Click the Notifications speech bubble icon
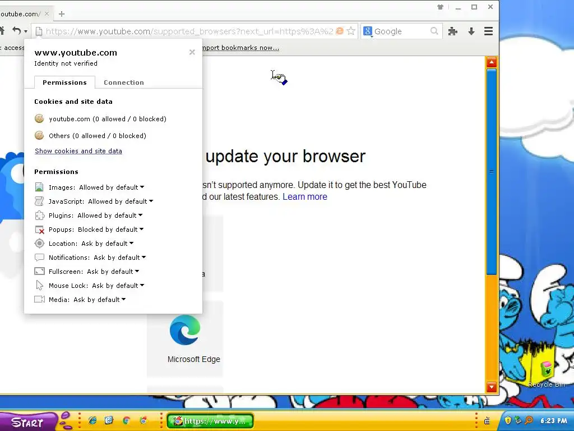This screenshot has width=574, height=431. (x=39, y=258)
